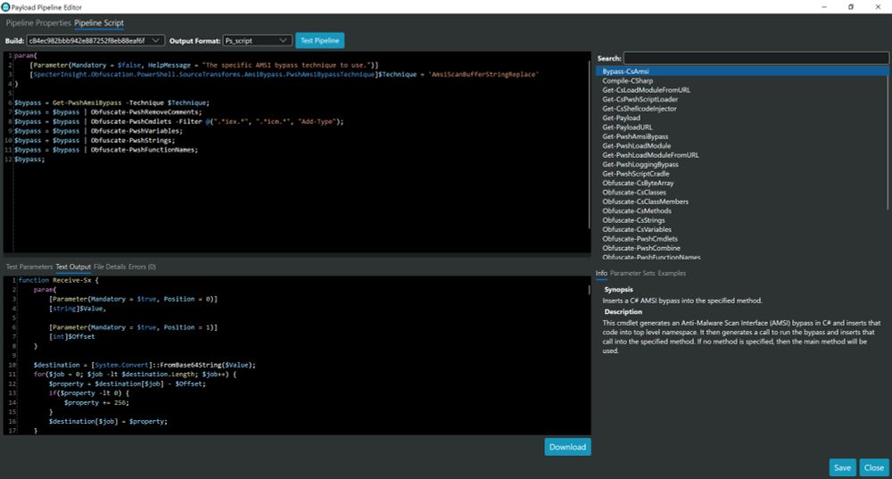Click the Test Pipeline button
892x479 pixels.
pos(319,40)
